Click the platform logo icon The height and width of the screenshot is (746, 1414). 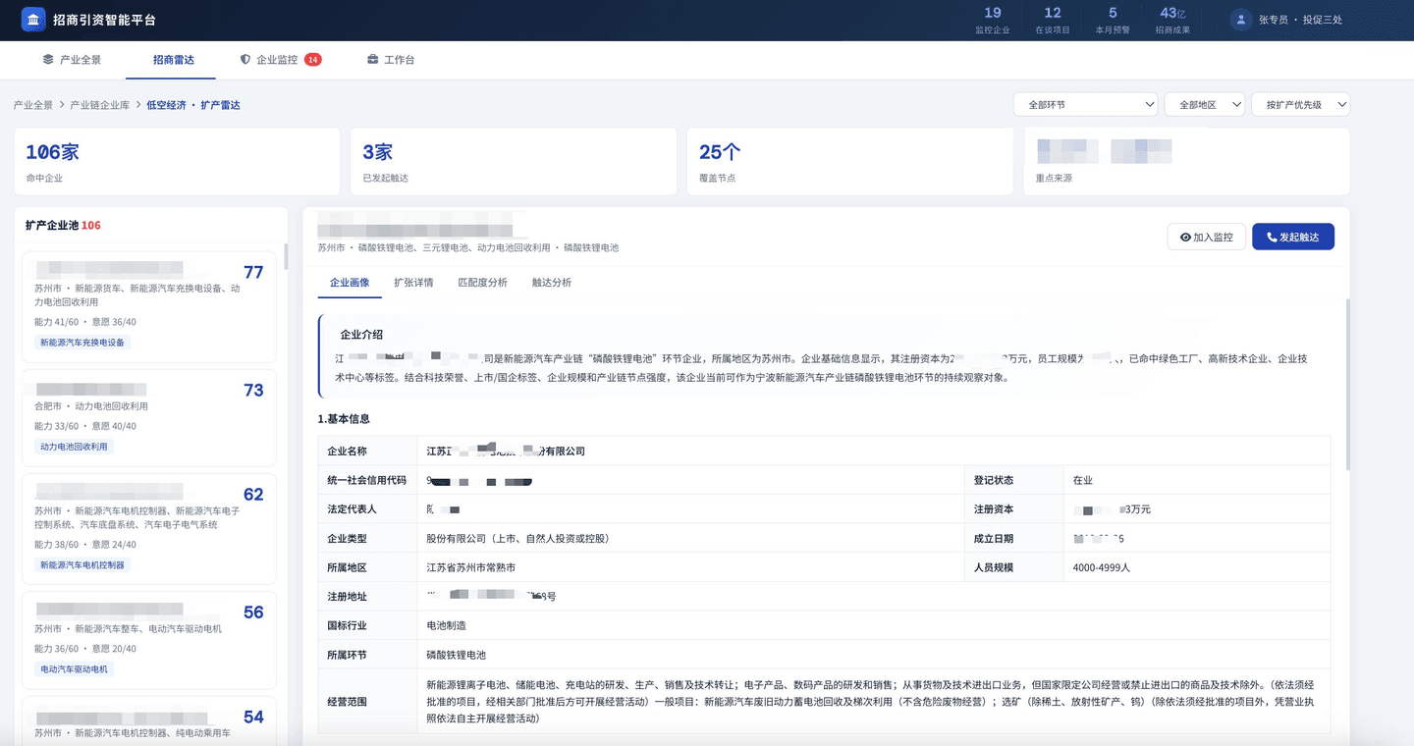pos(33,20)
